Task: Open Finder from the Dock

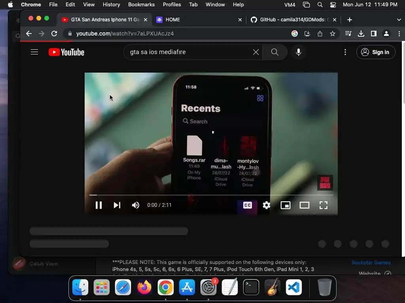Action: (x=80, y=287)
